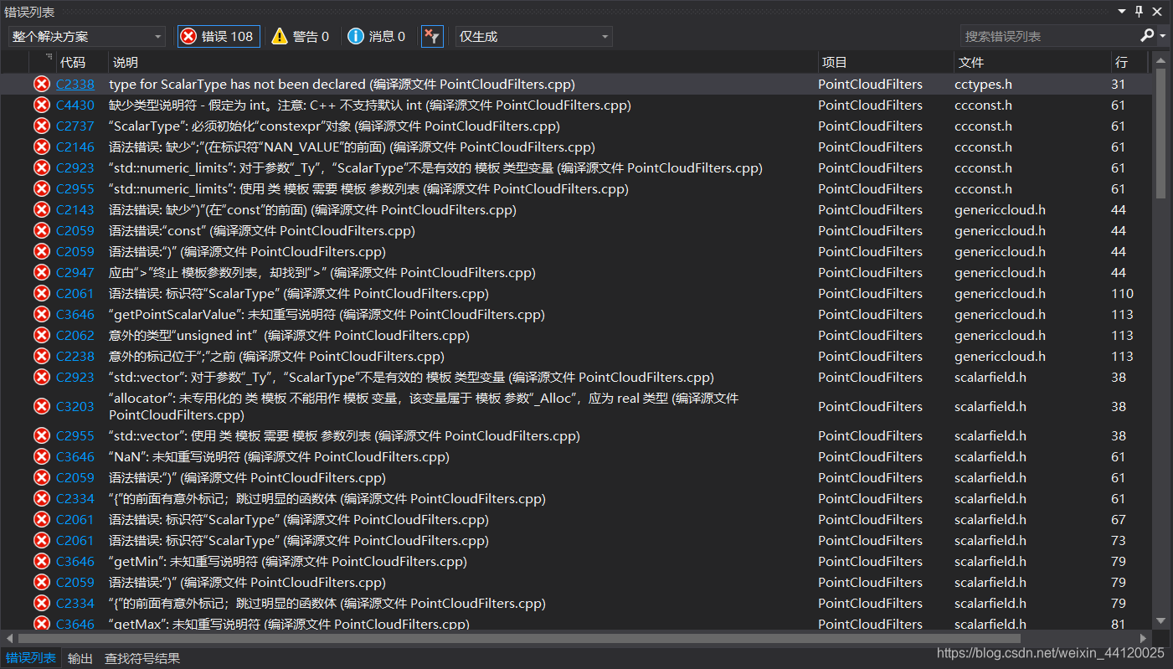
Task: Click the search error list input field
Action: pyautogui.click(x=1049, y=36)
